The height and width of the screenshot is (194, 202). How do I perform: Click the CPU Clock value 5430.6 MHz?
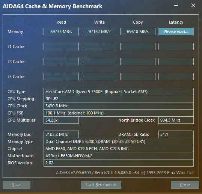point(119,106)
